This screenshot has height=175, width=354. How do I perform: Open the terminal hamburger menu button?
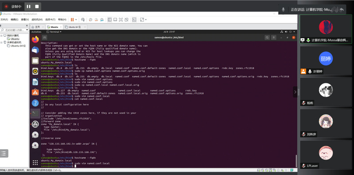(274, 38)
